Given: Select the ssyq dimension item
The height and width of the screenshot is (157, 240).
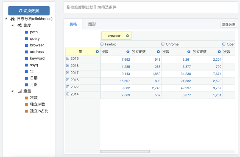Looking at the screenshot, I should 34,65.
